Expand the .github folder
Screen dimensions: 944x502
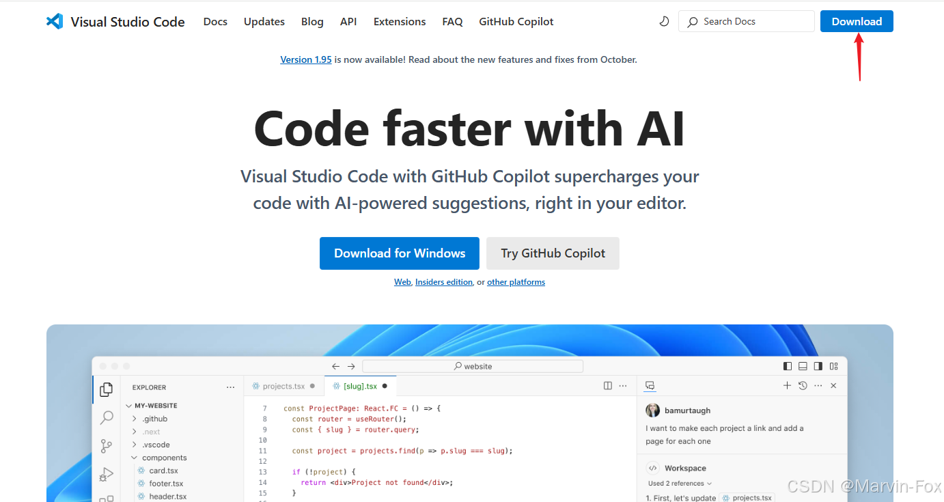click(135, 419)
